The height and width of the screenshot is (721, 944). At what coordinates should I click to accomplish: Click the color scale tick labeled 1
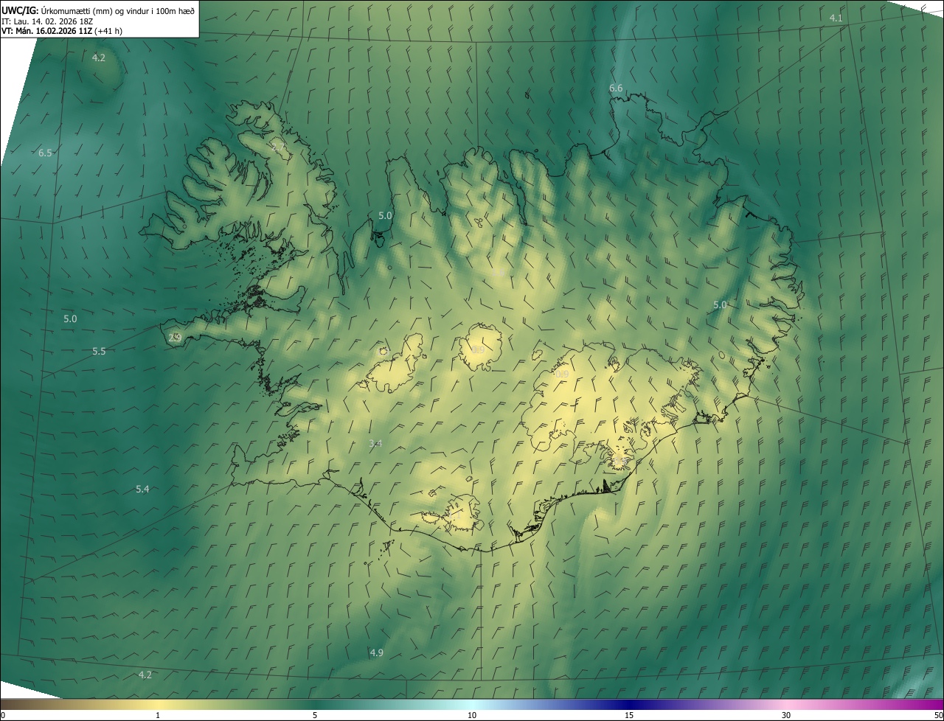(x=158, y=715)
